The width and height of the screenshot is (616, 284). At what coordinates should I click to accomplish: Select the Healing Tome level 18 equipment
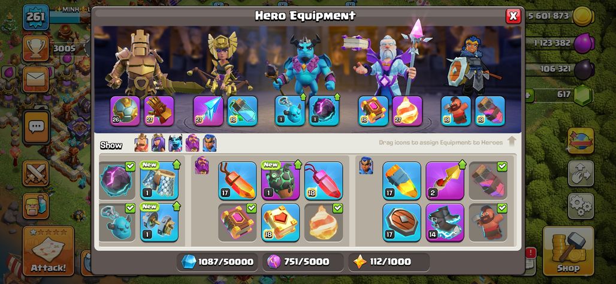tap(280, 222)
